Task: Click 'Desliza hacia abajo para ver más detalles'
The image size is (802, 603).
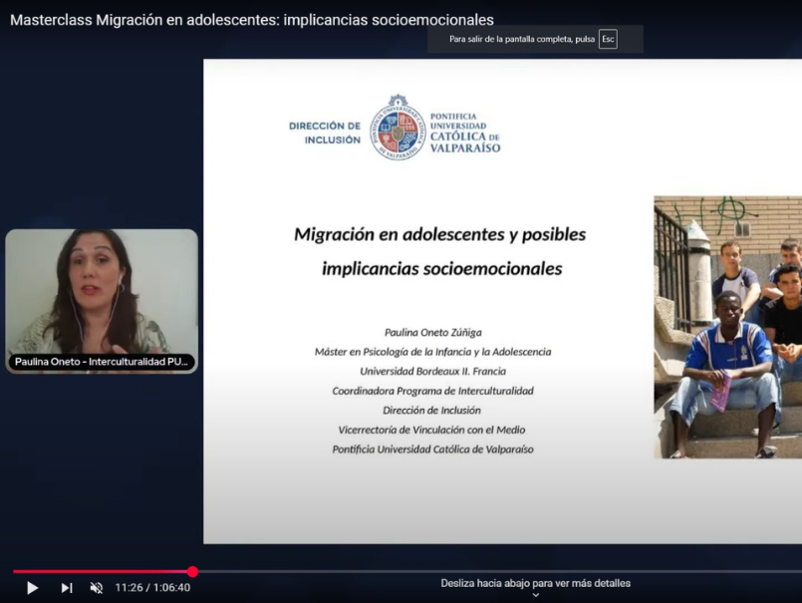Action: 535,583
